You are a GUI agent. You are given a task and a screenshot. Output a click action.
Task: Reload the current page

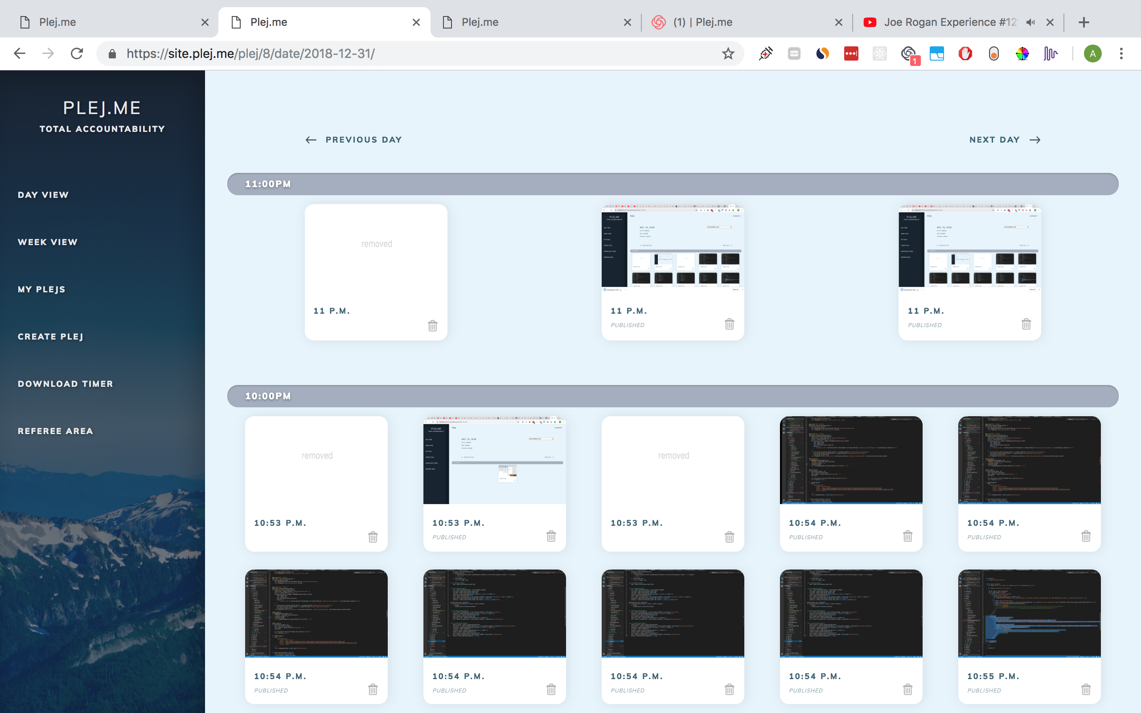click(77, 54)
